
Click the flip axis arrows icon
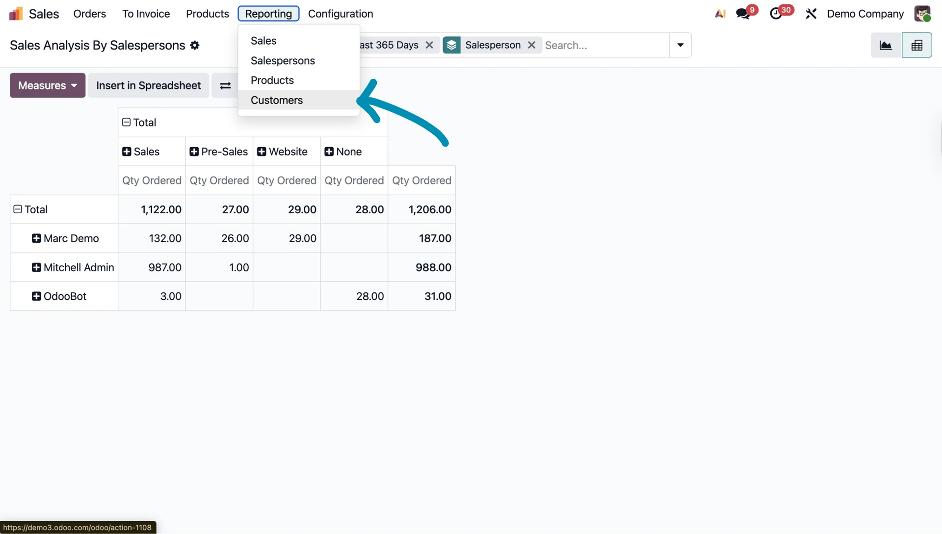point(225,86)
